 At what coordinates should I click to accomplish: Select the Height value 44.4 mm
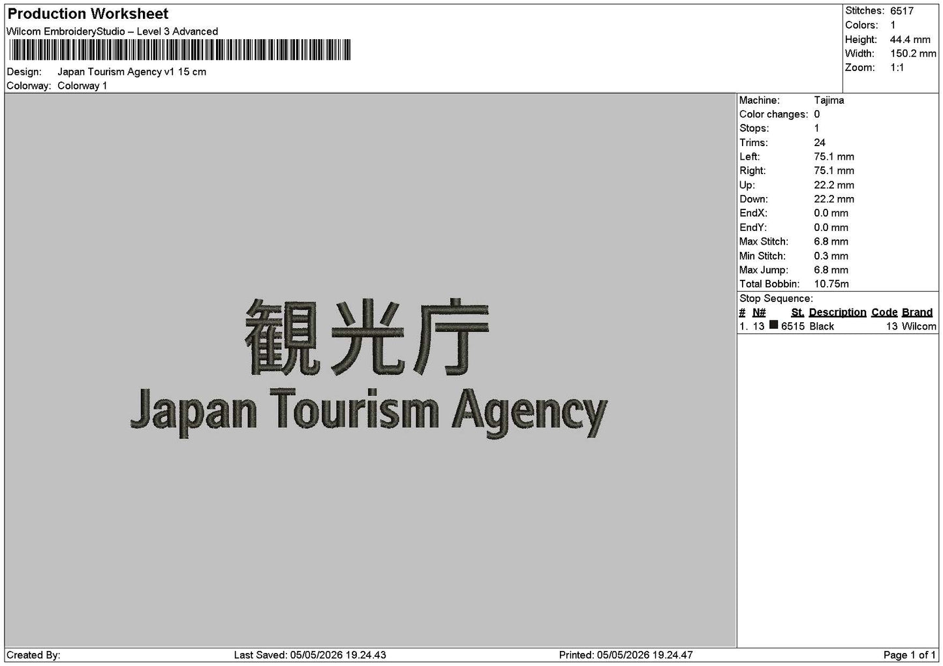click(910, 40)
